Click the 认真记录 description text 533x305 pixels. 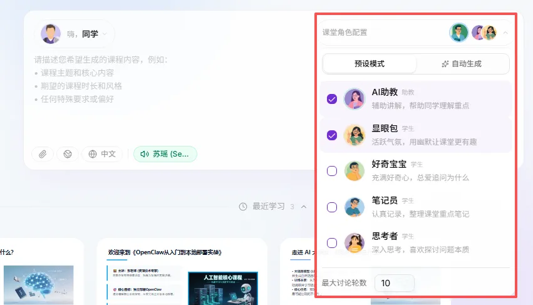(420, 214)
